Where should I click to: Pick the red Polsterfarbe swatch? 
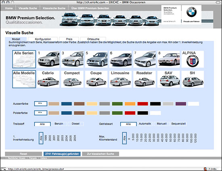[130, 113]
